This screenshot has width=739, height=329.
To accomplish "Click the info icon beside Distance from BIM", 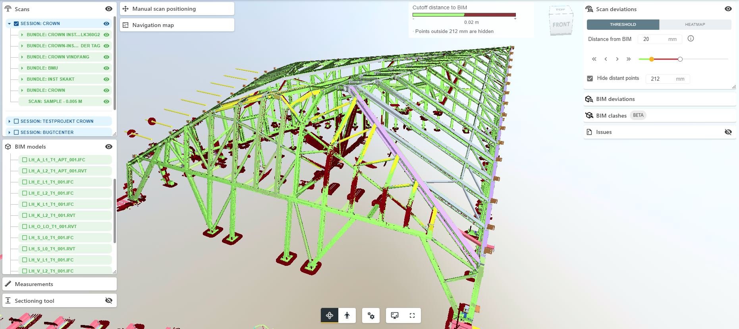I will pyautogui.click(x=691, y=39).
